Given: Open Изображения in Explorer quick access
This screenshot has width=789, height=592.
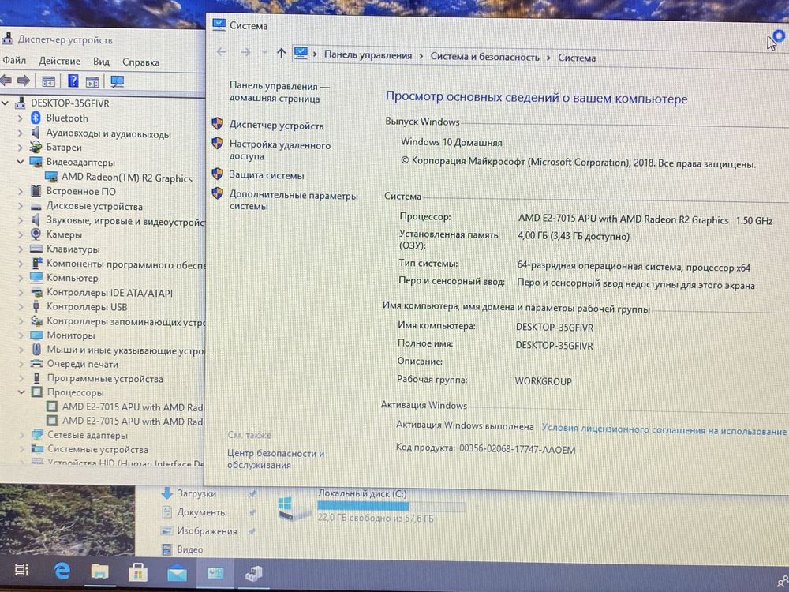Looking at the screenshot, I should [x=206, y=530].
